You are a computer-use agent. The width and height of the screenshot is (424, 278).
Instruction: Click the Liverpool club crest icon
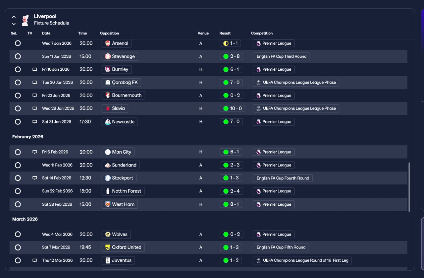[25, 20]
